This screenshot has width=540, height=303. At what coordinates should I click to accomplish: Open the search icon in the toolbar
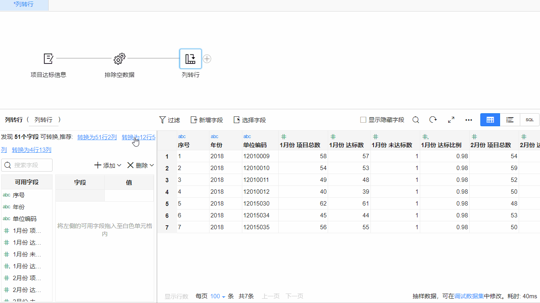416,120
